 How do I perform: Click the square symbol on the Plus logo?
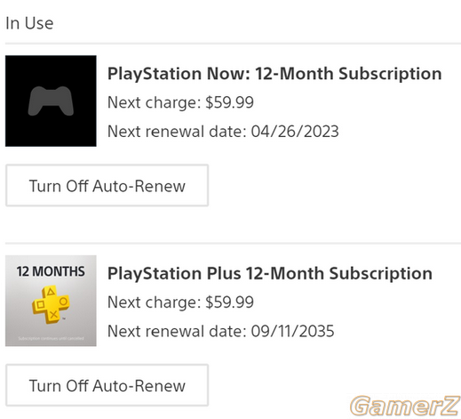[40, 304]
